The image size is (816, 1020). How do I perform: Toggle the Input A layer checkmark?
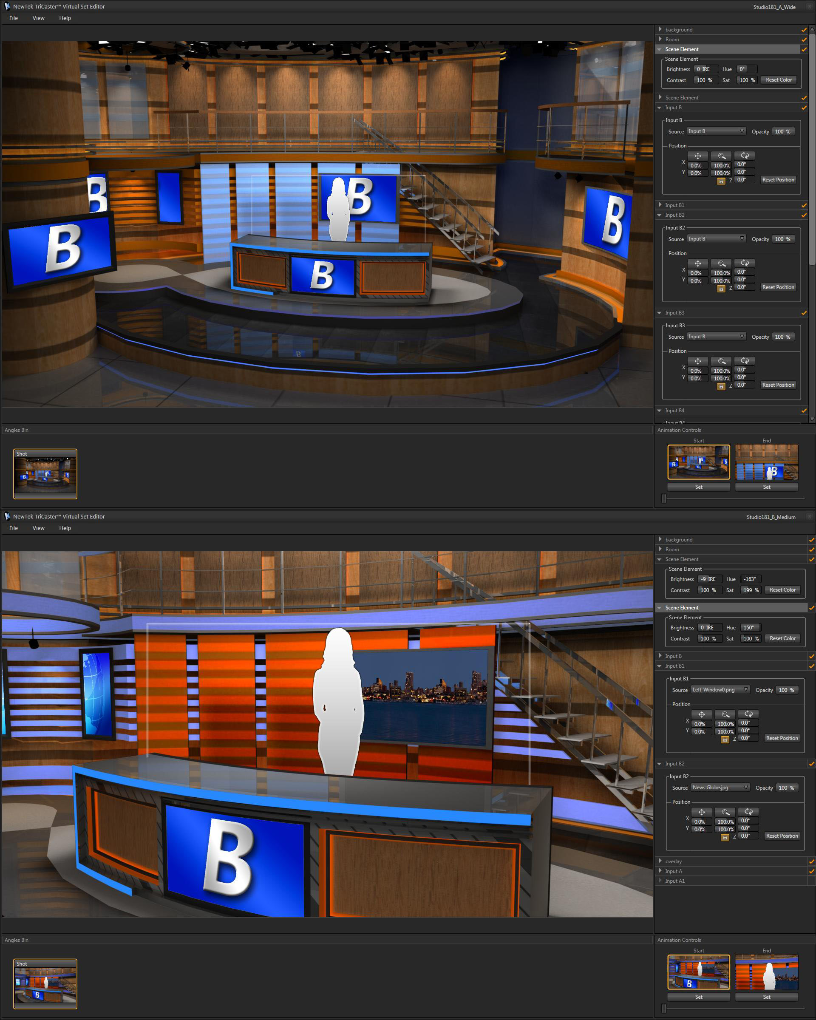[x=811, y=871]
